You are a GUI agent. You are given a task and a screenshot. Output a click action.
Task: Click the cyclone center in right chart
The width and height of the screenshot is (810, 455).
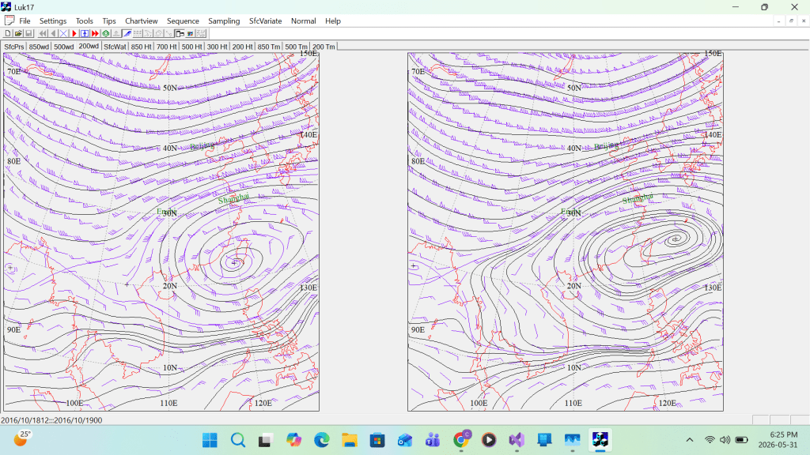[x=676, y=239]
